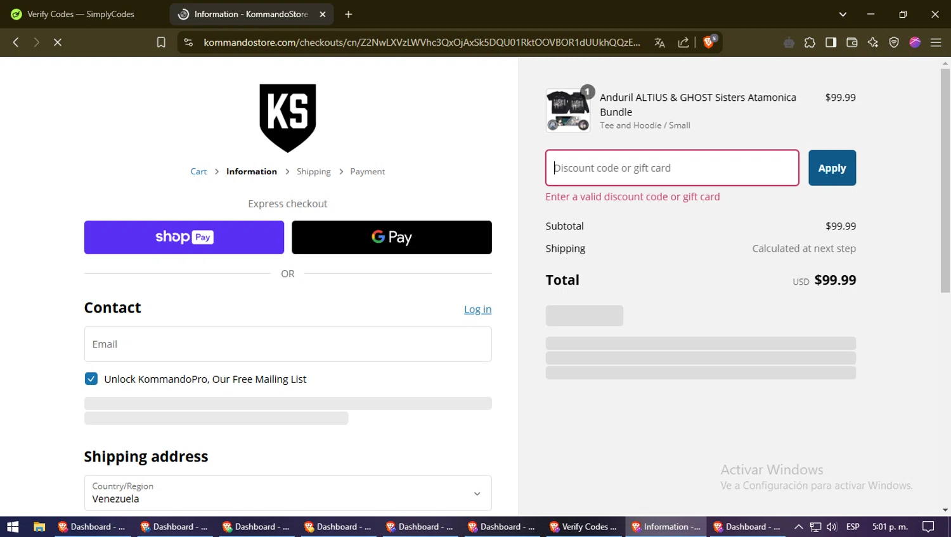Go back with the browser back arrow

point(16,42)
